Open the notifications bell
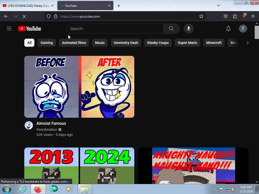 (228, 29)
